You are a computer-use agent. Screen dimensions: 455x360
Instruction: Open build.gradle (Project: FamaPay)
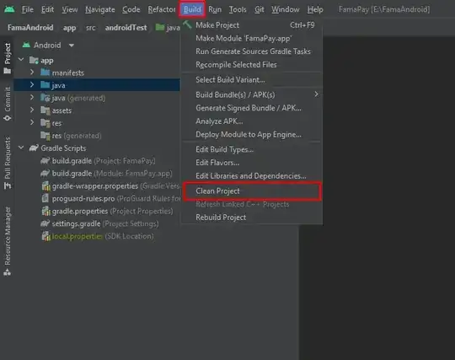tap(98, 161)
